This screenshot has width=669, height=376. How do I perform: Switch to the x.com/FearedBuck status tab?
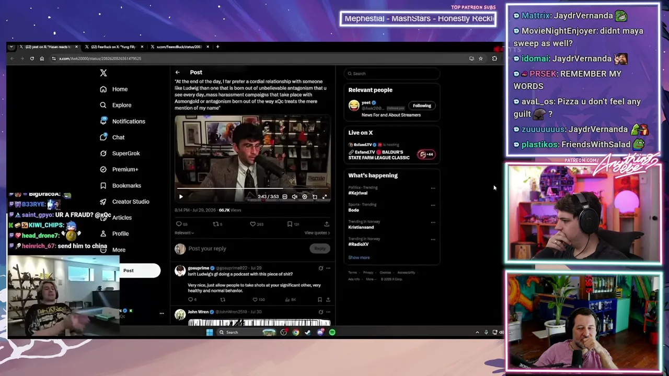coord(179,47)
